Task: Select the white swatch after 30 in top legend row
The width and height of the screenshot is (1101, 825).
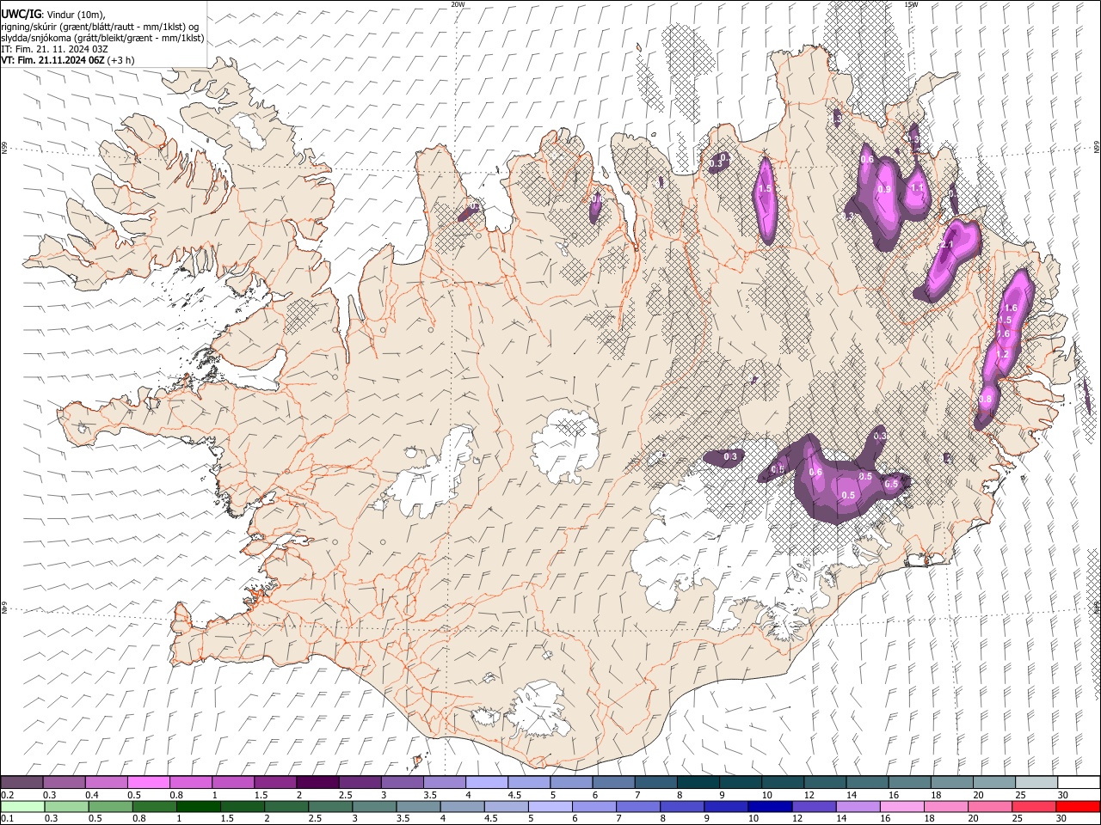Action: click(1079, 783)
